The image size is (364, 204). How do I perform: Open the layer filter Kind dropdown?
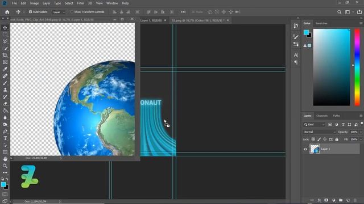tap(314, 125)
